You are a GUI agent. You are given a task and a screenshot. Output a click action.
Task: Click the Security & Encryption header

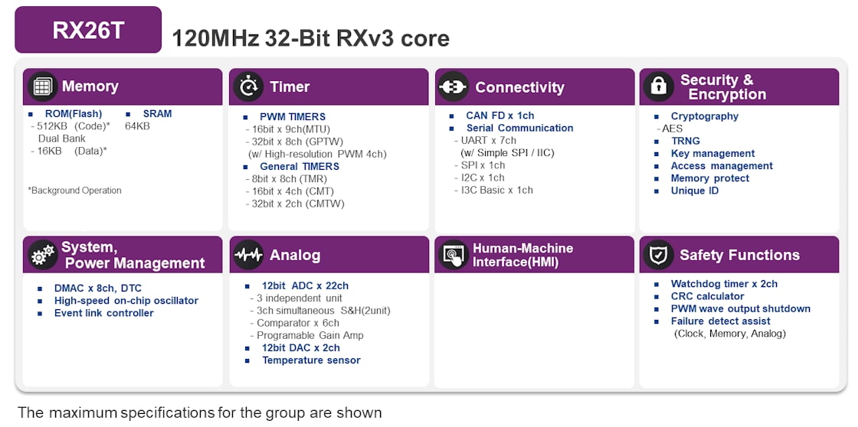click(739, 86)
